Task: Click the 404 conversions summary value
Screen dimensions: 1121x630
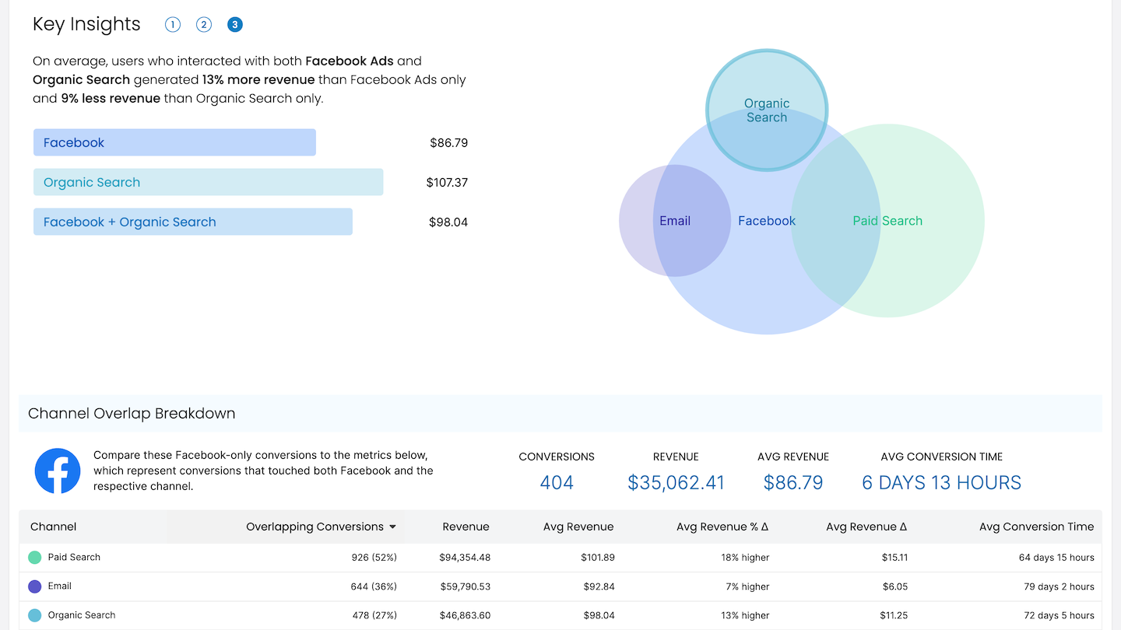Action: [557, 483]
